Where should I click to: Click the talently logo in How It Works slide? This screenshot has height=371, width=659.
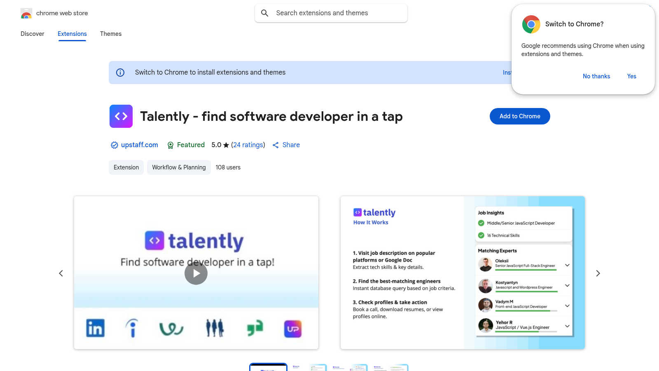374,212
